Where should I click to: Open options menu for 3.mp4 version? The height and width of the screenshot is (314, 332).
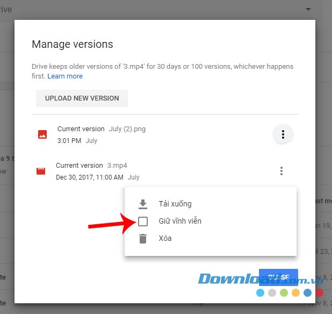(281, 171)
